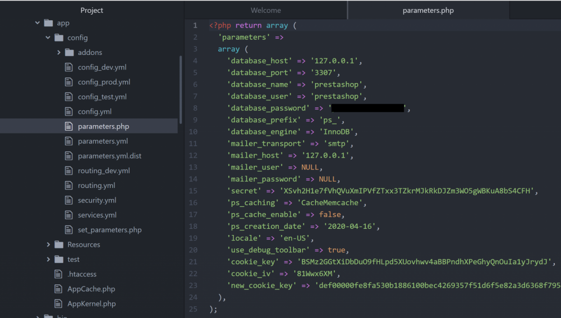Open services.yml file
The image size is (561, 318).
tap(97, 215)
